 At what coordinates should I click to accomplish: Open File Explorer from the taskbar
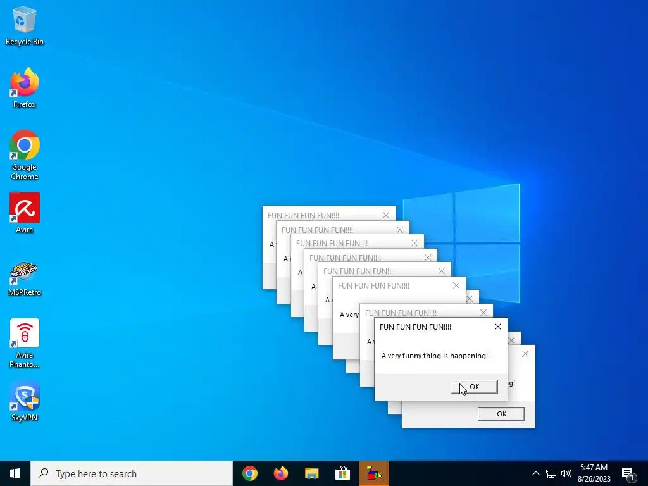pos(311,473)
